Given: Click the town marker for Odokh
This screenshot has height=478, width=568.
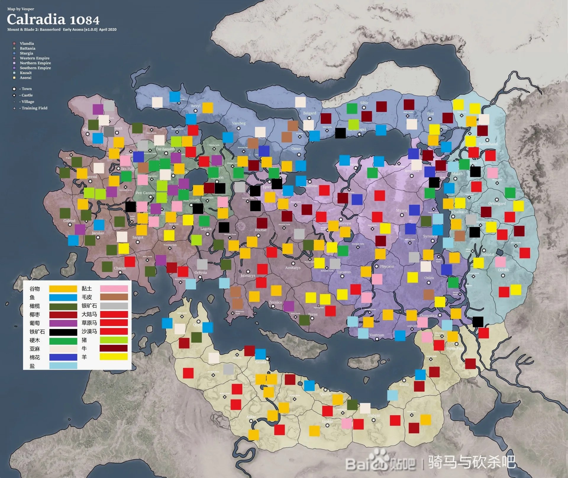Looking at the screenshot, I should pos(503,275).
